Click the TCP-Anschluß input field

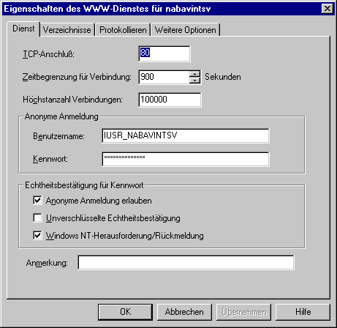pos(164,53)
